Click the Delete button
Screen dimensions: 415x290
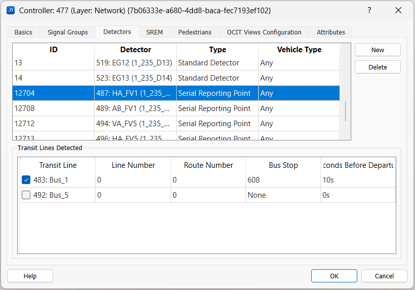(378, 67)
